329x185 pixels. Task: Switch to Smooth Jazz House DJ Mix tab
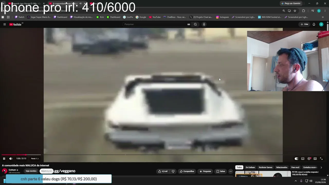tap(26, 3)
